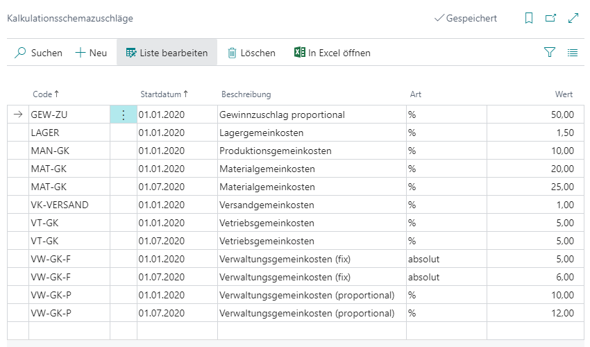This screenshot has height=347, width=590.
Task: Select value 1,00 in VK-VERSAND row
Action: (535, 205)
